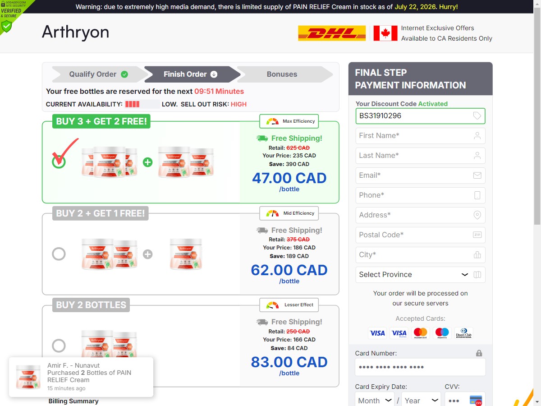Open the Select Province dropdown
This screenshot has height=406, width=541.
(x=420, y=275)
